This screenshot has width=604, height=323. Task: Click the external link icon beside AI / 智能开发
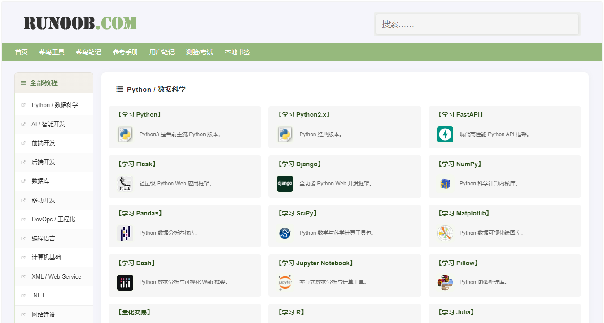pyautogui.click(x=23, y=125)
